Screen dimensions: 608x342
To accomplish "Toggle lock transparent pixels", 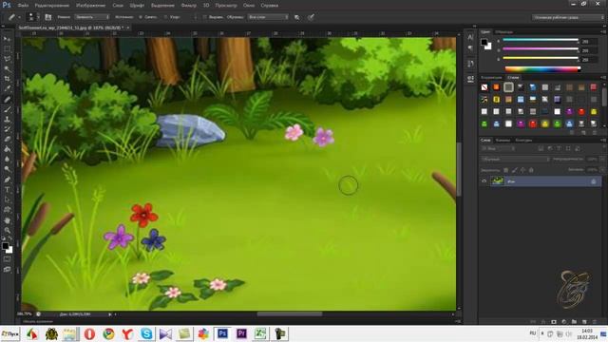I will coord(506,170).
